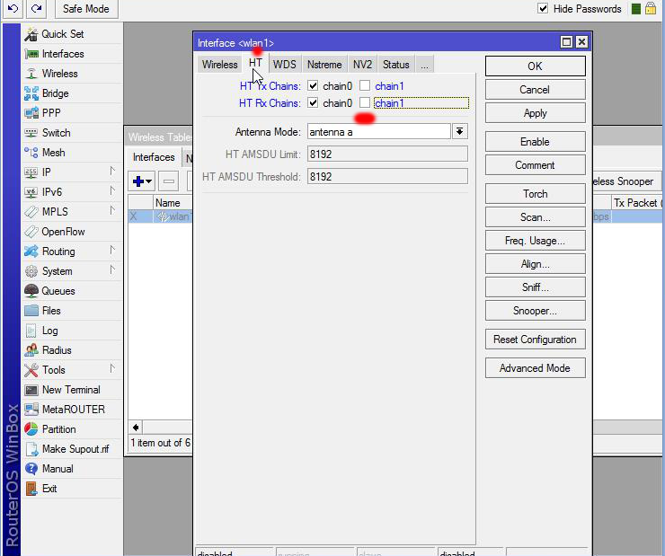The width and height of the screenshot is (665, 556).
Task: Switch to the WDS tab
Action: coord(285,65)
